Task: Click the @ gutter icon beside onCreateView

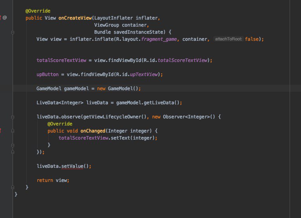Action: tap(5, 18)
